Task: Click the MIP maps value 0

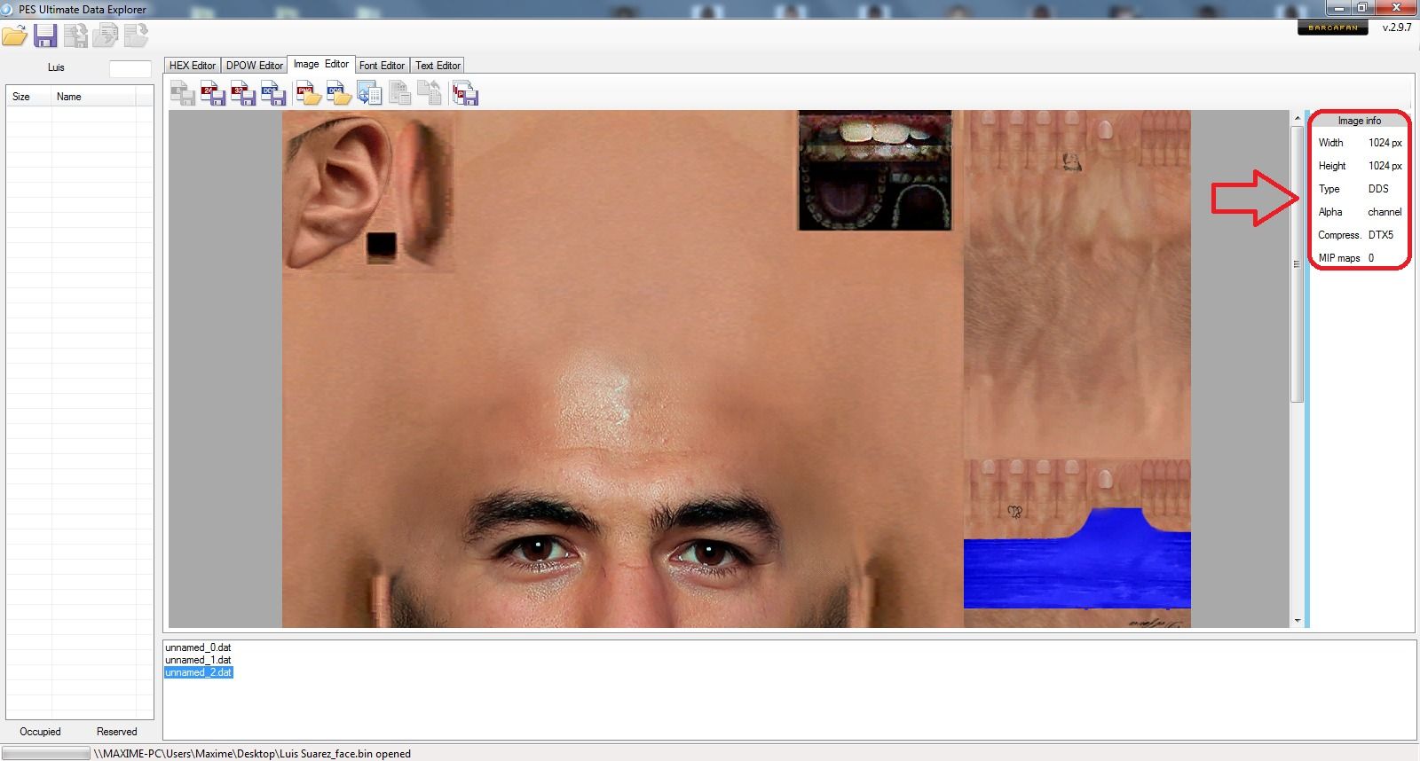Action: (1371, 258)
